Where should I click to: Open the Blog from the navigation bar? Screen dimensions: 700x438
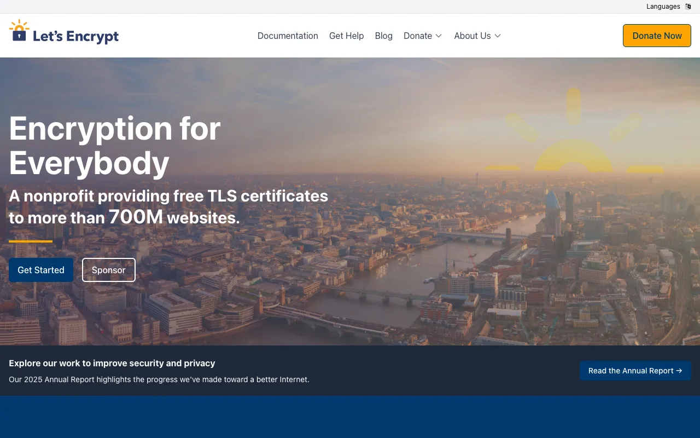[x=383, y=36]
